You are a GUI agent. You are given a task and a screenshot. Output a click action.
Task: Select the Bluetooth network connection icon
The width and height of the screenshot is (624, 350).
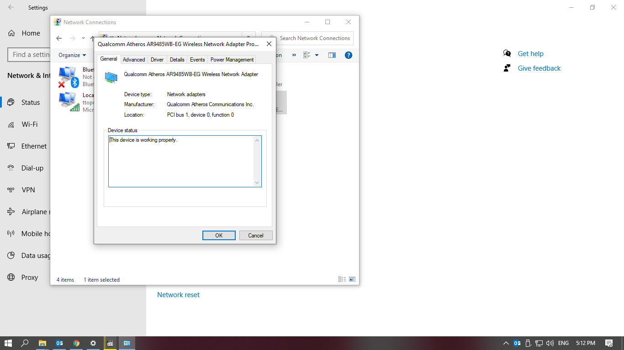[69, 77]
